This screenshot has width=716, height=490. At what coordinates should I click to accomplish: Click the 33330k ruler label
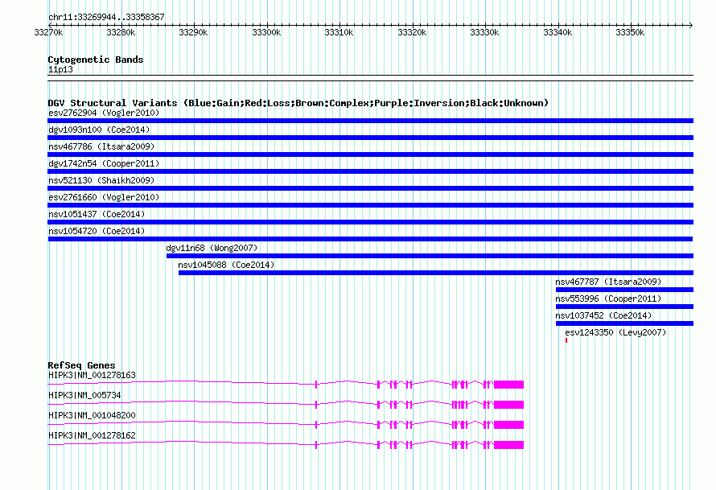point(484,32)
